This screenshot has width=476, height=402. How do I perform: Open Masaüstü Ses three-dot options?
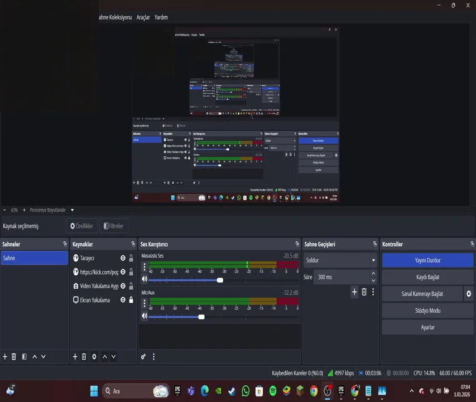tap(145, 266)
